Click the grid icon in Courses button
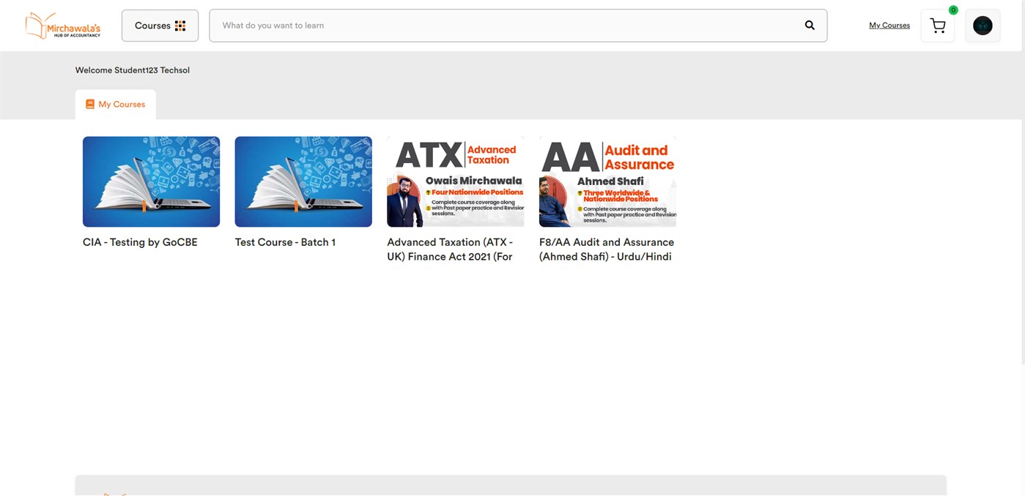This screenshot has width=1025, height=496. pos(180,26)
